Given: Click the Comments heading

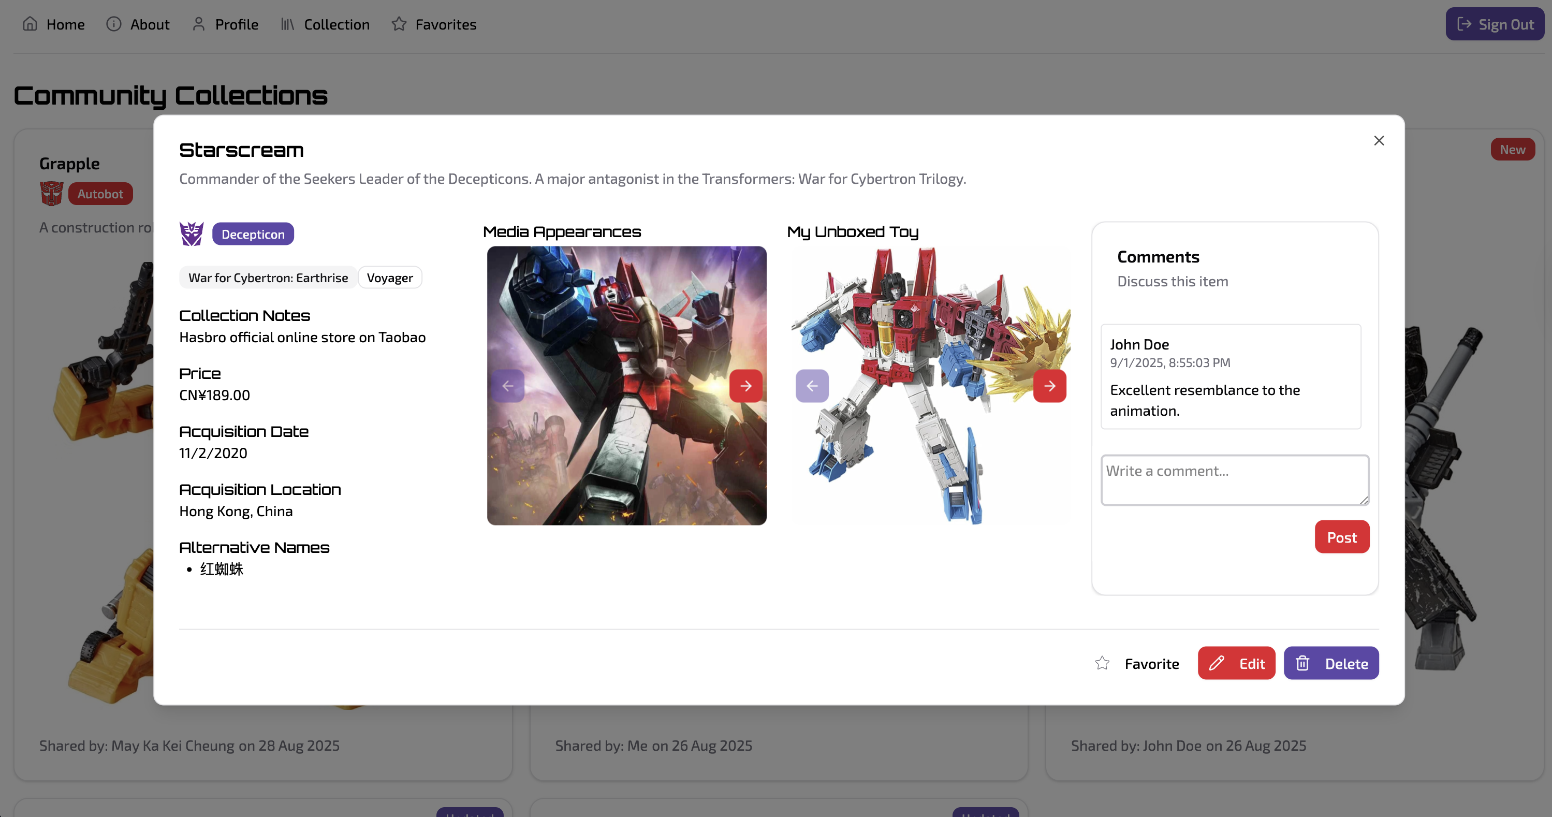Looking at the screenshot, I should click(1158, 257).
